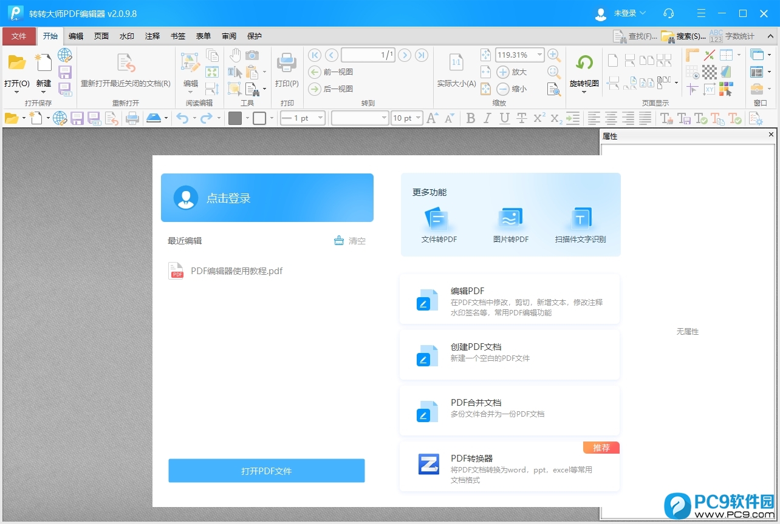Click the stroke color outline swatch
Viewport: 780px width, 524px height.
[259, 118]
